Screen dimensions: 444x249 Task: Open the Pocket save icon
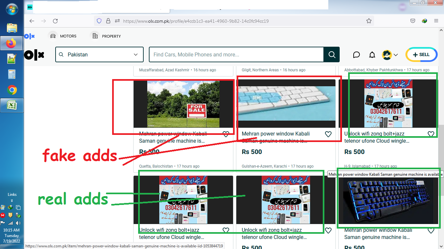click(412, 21)
